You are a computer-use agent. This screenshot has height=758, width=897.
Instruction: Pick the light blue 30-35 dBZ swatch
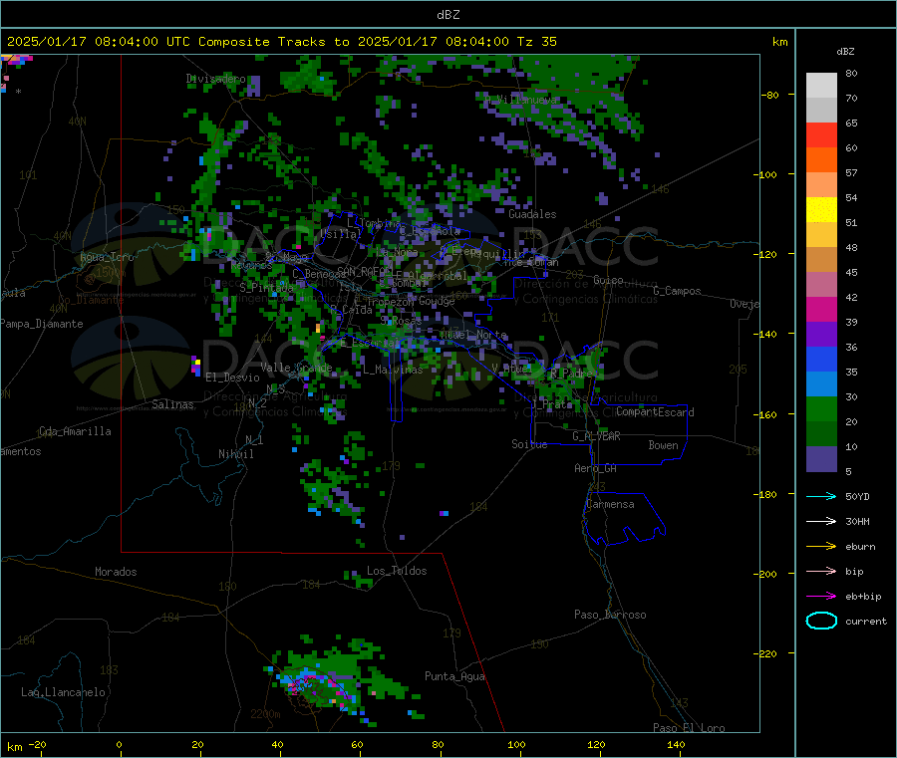821,384
